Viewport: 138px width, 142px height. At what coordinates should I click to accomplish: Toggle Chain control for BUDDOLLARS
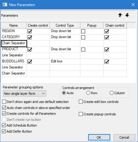[x=107, y=61]
